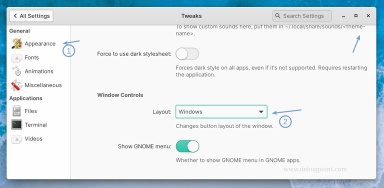384x188 pixels.
Task: Click the custom sounds hint text
Action: (x=270, y=30)
